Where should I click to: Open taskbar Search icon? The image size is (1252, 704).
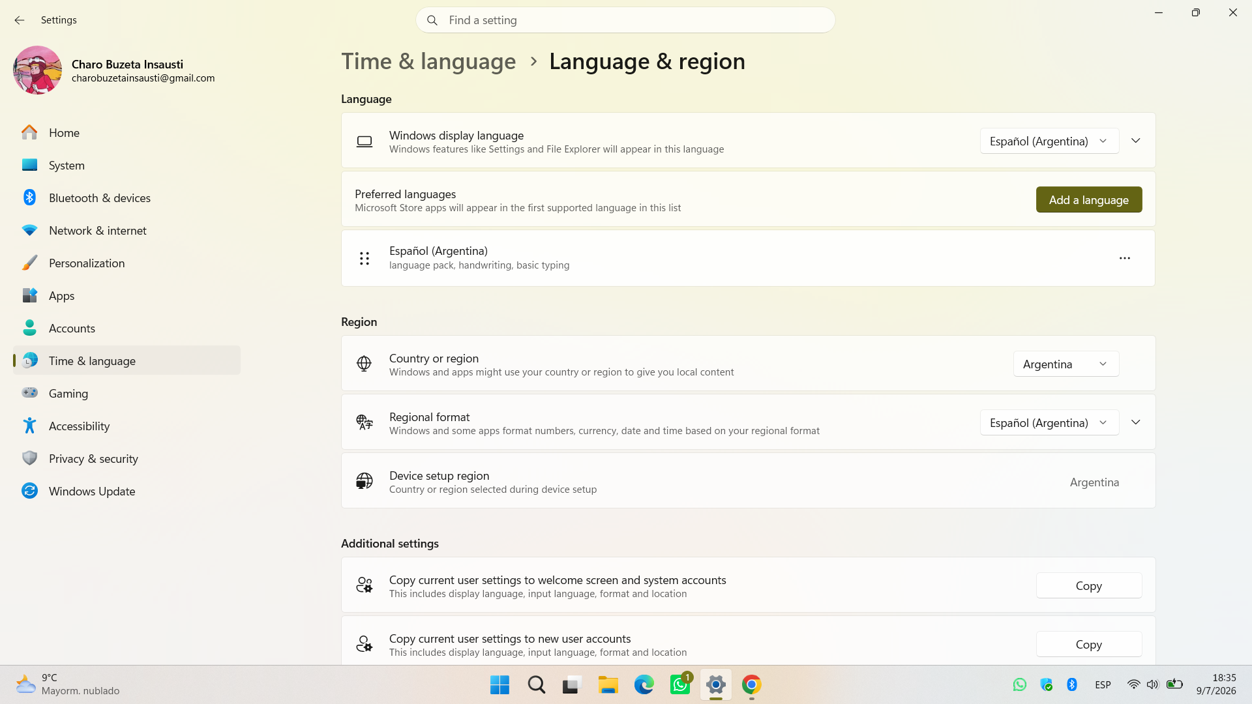(536, 684)
